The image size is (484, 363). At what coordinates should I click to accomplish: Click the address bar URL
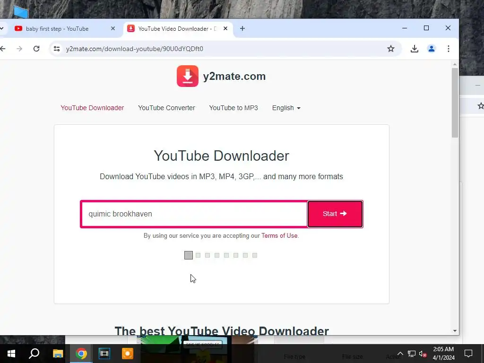(x=135, y=49)
